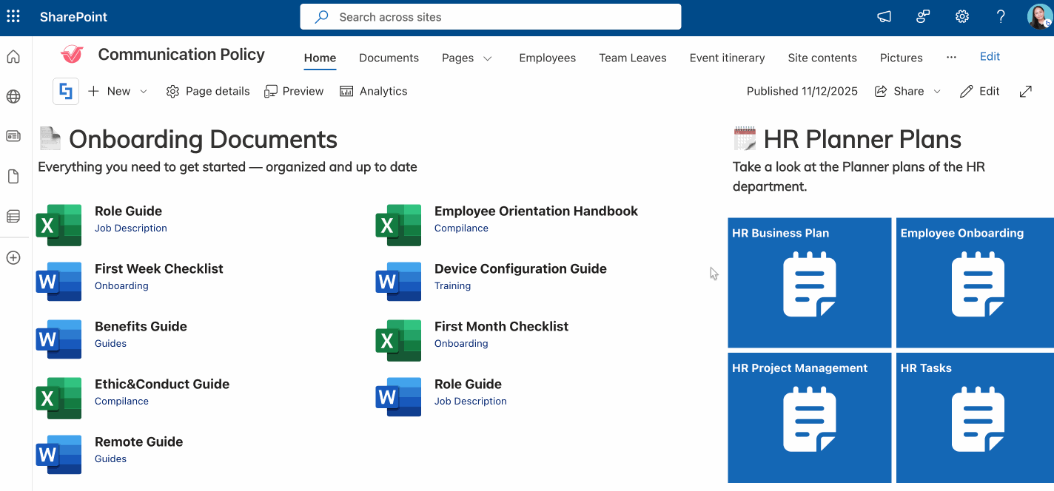Screen dimensions: 1054x491
Task: Open the Event itinerary navigation item
Action: click(727, 58)
